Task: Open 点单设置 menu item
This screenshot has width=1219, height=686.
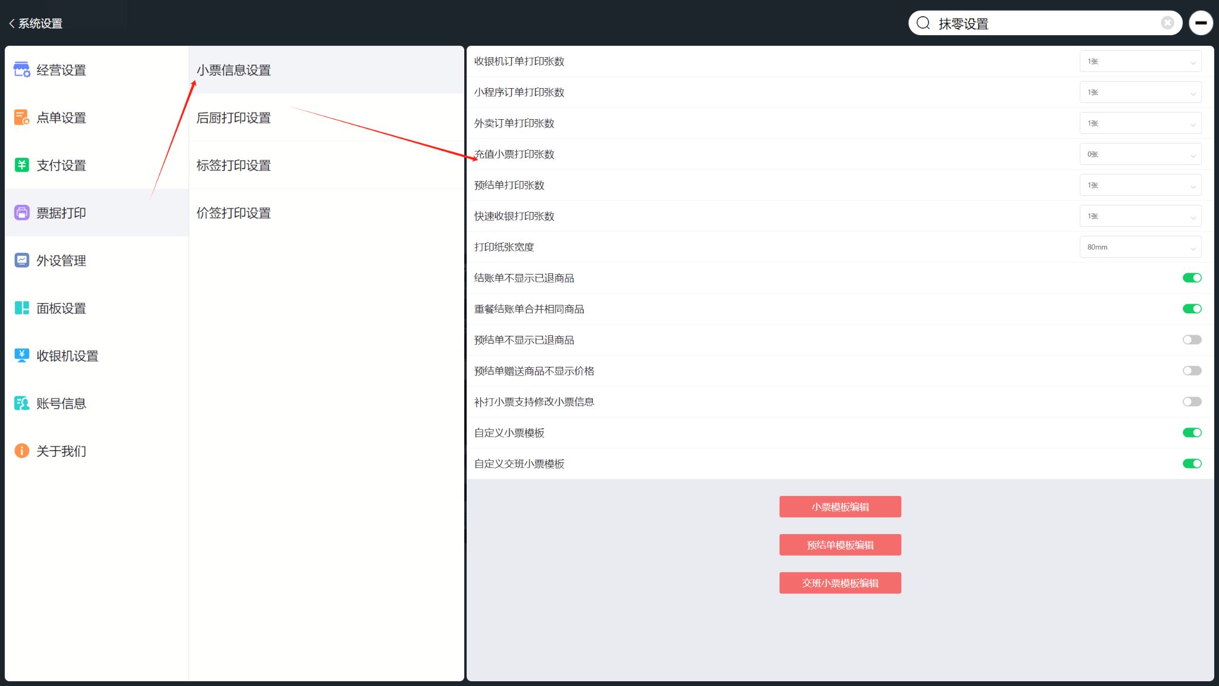Action: 96,117
